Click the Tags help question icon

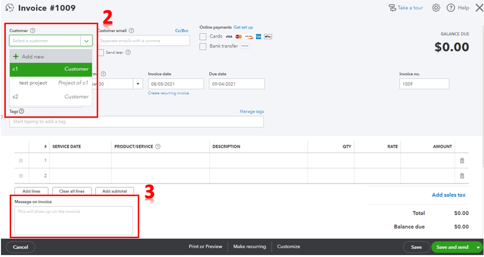tap(21, 111)
